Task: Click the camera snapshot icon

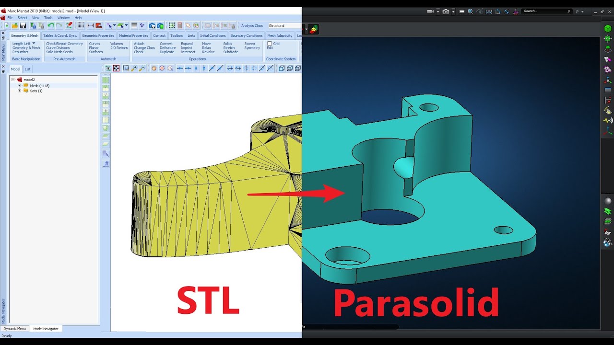Action: pyautogui.click(x=446, y=11)
